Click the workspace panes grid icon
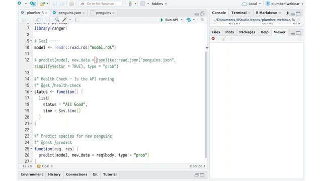Image resolution: width=322 pixels, height=181 pixels. pos(143,4)
